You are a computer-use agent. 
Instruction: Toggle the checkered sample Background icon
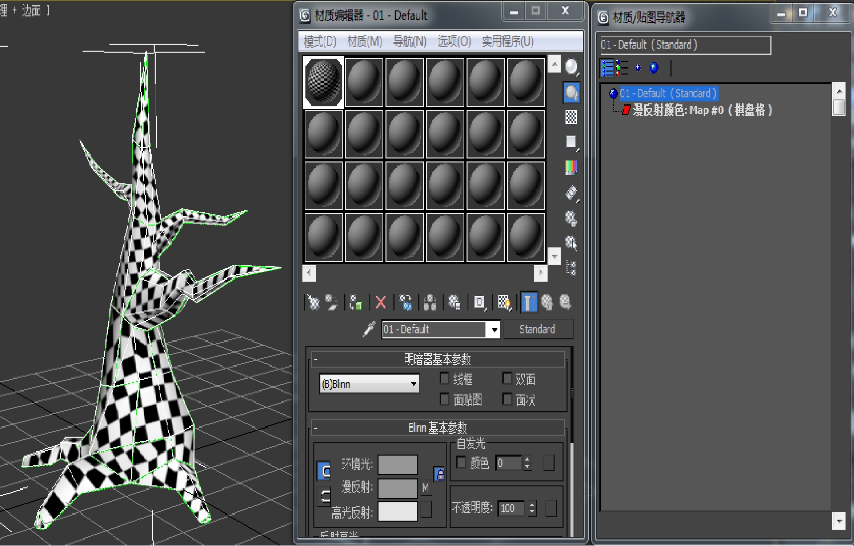tap(571, 117)
